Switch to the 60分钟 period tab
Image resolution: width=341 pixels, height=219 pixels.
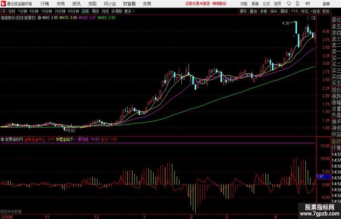[74, 11]
